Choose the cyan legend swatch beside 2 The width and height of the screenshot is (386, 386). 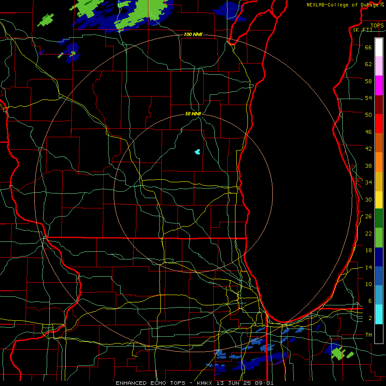(x=379, y=314)
